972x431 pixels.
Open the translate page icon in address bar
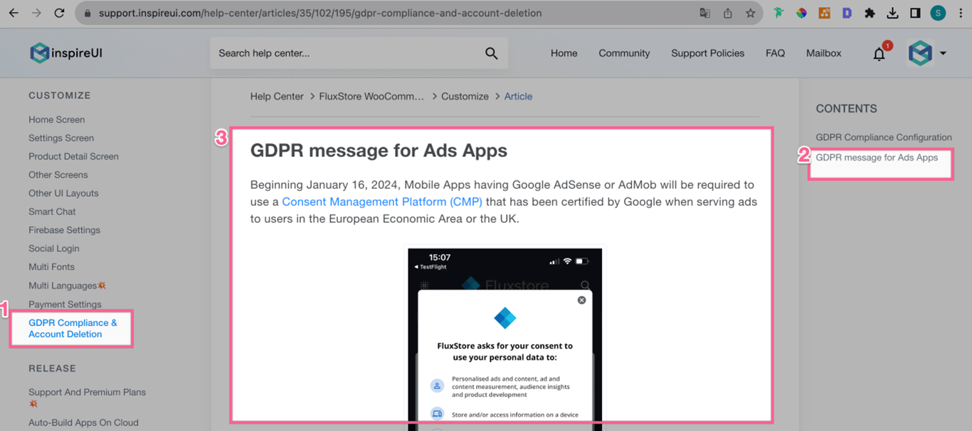point(704,13)
